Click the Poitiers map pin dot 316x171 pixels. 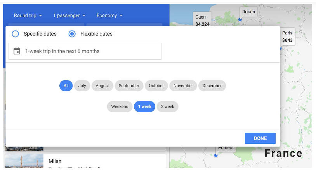point(216,155)
